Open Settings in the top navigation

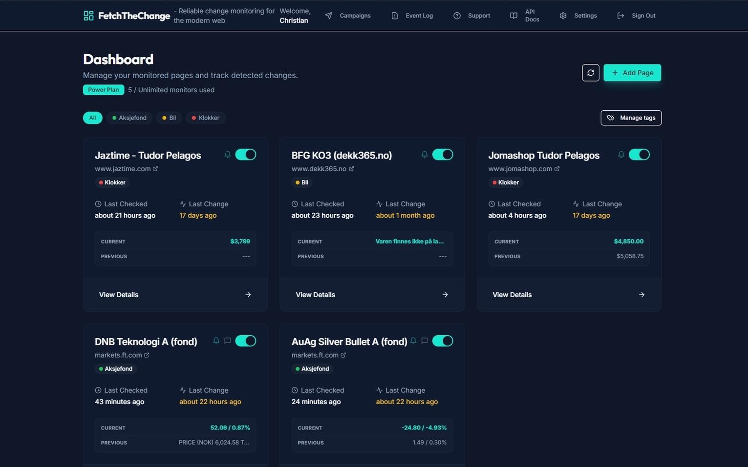578,16
